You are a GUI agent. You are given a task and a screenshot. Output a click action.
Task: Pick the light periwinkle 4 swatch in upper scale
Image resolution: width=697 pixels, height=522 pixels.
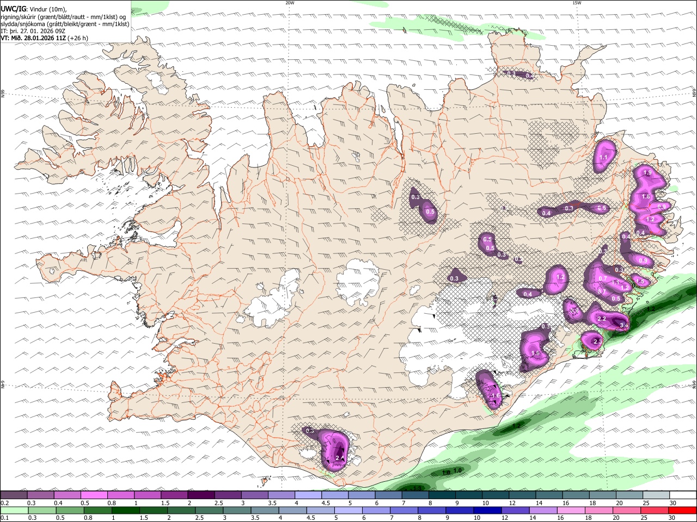[x=308, y=495]
